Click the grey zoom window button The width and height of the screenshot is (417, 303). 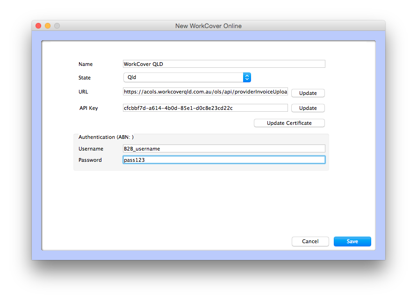point(57,26)
